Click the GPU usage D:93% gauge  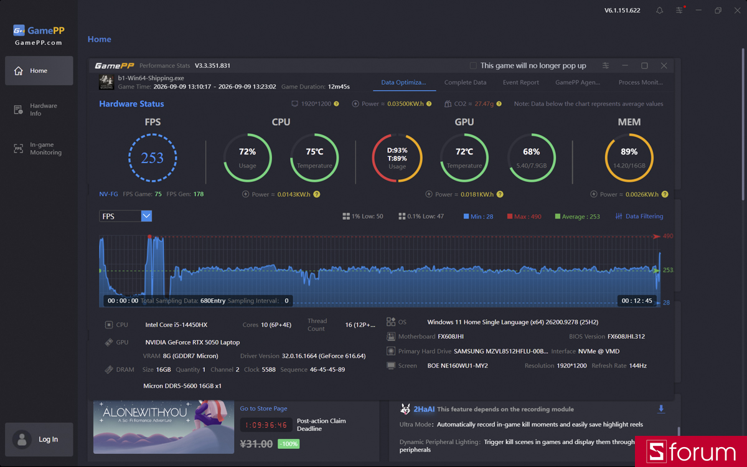[x=397, y=158]
